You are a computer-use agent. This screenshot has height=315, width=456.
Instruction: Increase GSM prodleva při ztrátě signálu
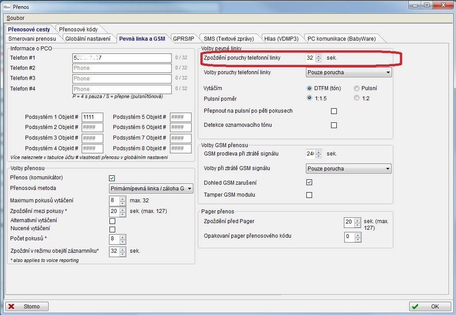point(319,152)
